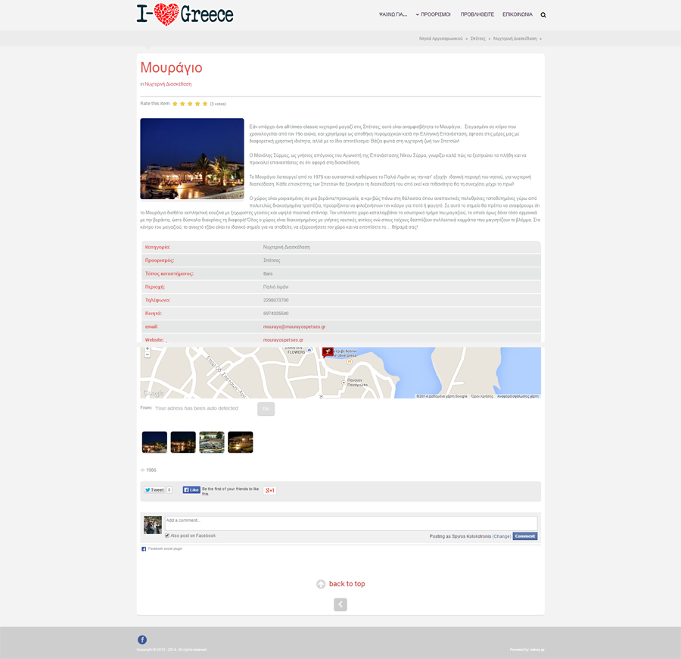Rate the item two stars
The height and width of the screenshot is (659, 681).
pyautogui.click(x=182, y=104)
